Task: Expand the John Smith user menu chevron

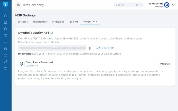Action: click(173, 5)
